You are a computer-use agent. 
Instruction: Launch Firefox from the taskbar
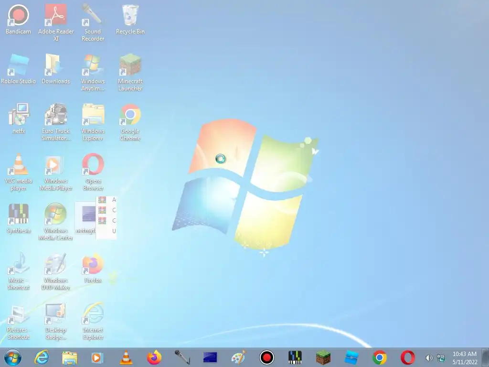[154, 357]
